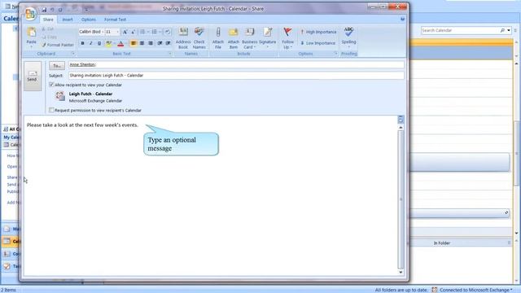521x293 pixels.
Task: Toggle underline formatting
Action: click(99, 43)
